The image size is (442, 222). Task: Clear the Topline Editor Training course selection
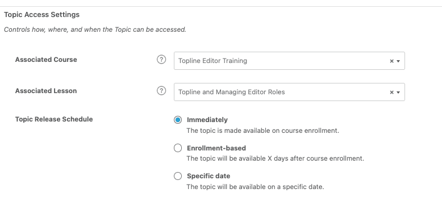391,61
